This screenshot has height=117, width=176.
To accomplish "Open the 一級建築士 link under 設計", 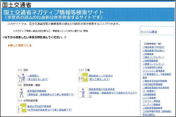I will pos(33,76).
